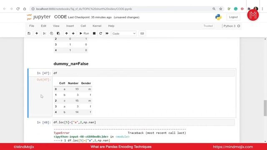Open the cell type Code dropdown
The width and height of the screenshot is (267, 150).
click(x=124, y=34)
